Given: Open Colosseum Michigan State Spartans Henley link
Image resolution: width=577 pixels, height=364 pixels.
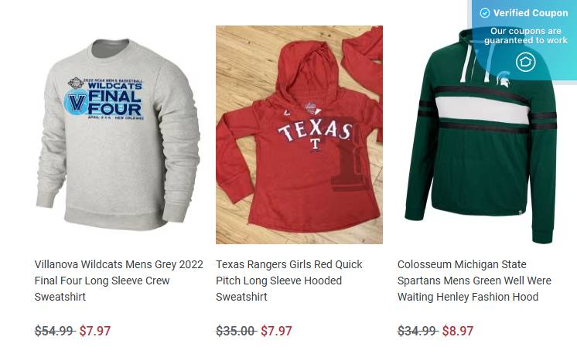Looking at the screenshot, I should point(474,281).
